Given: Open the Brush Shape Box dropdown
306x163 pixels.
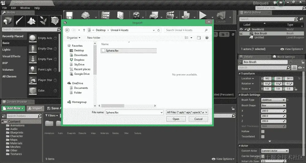Looking at the screenshot, I should [273, 105].
